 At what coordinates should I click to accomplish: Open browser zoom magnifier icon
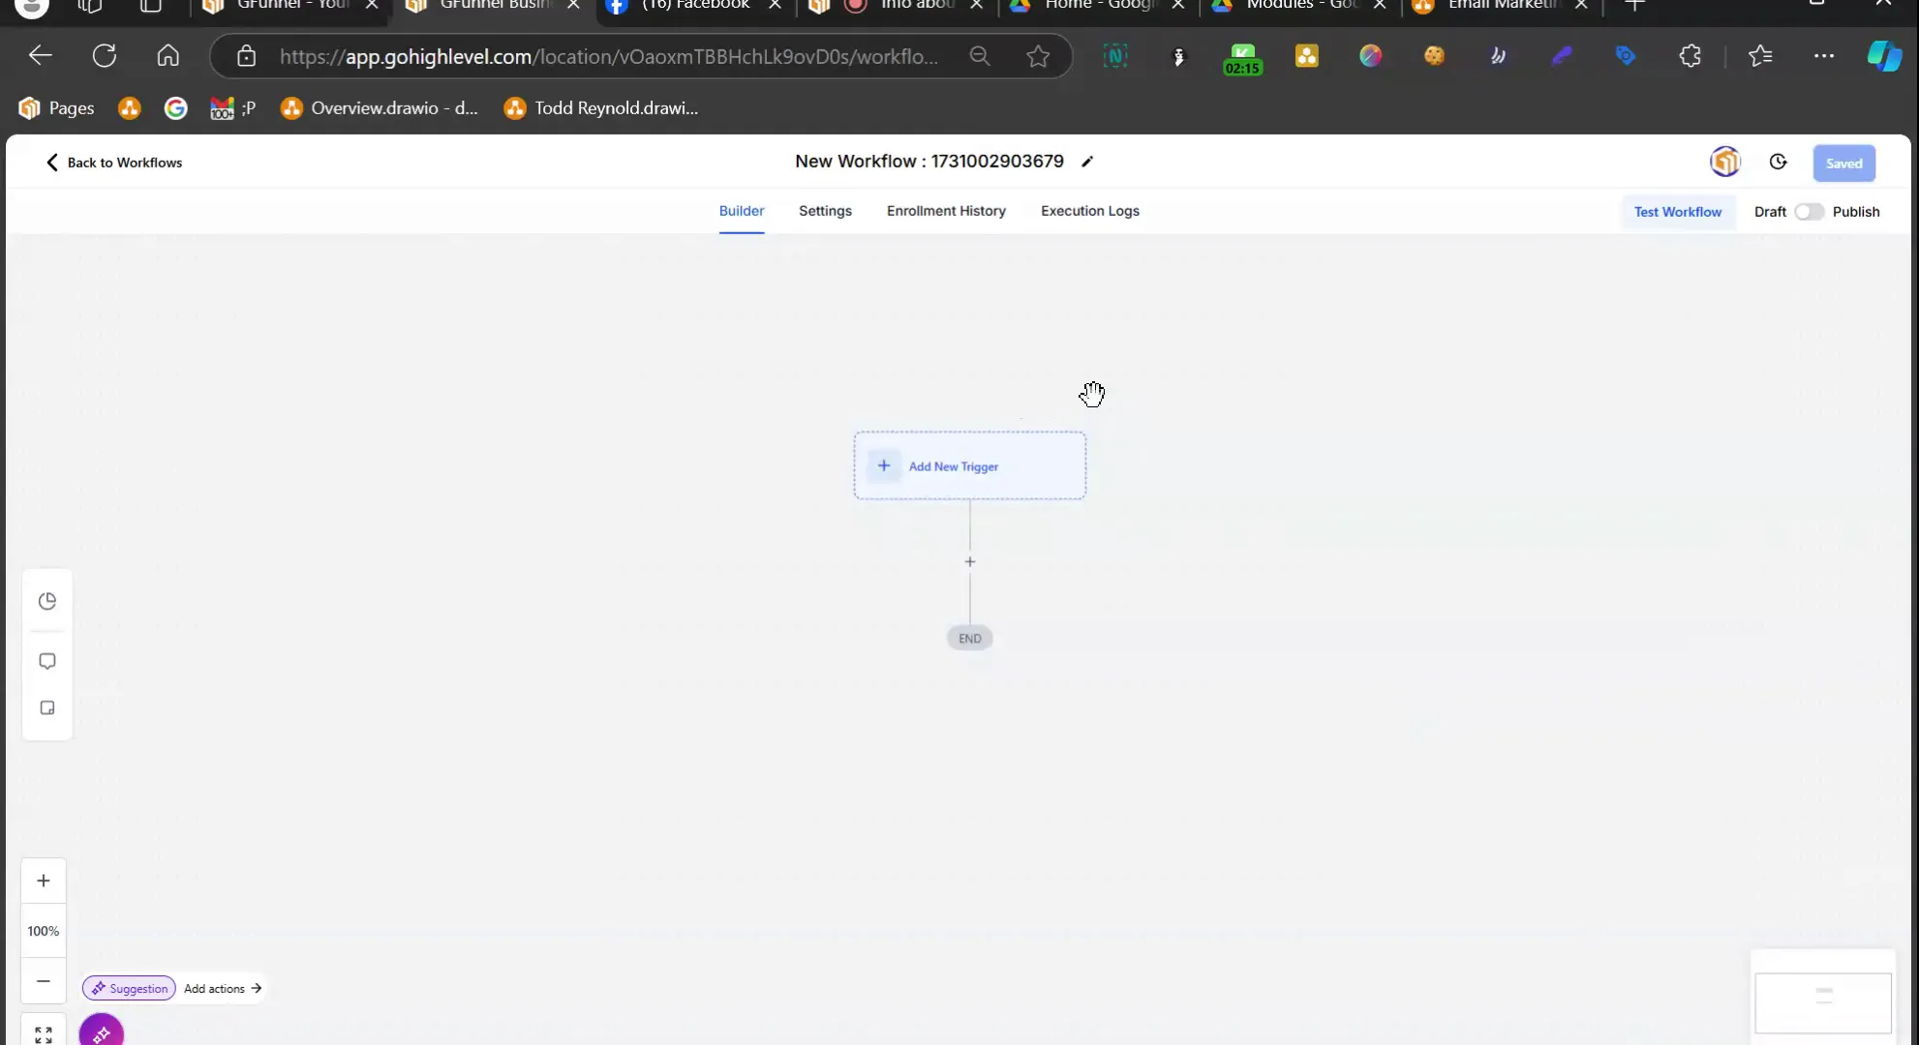980,56
